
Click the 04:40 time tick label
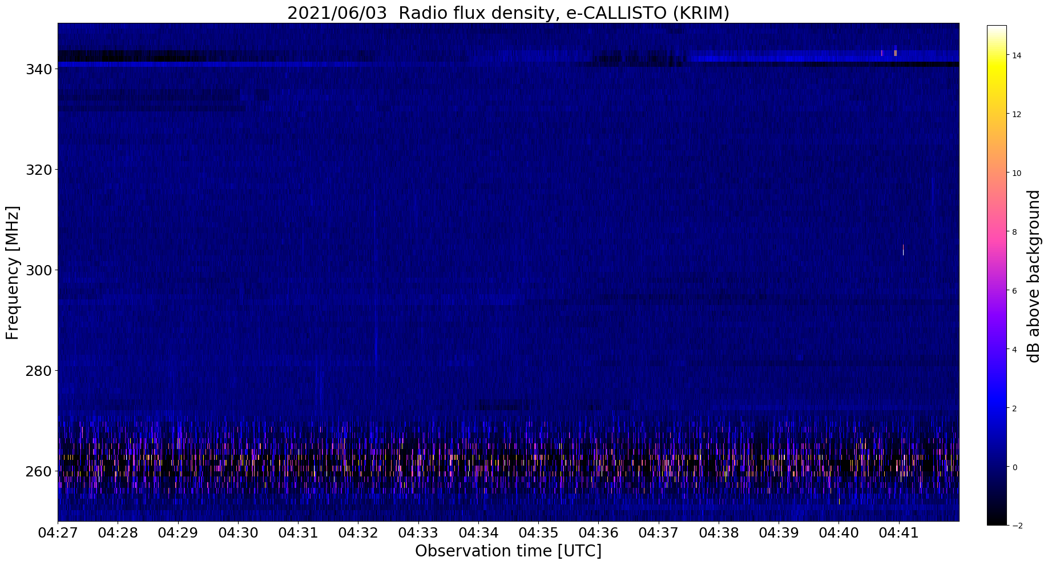(x=839, y=533)
